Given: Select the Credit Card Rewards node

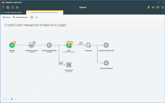Looking at the screenshot, I should [x=106, y=63].
